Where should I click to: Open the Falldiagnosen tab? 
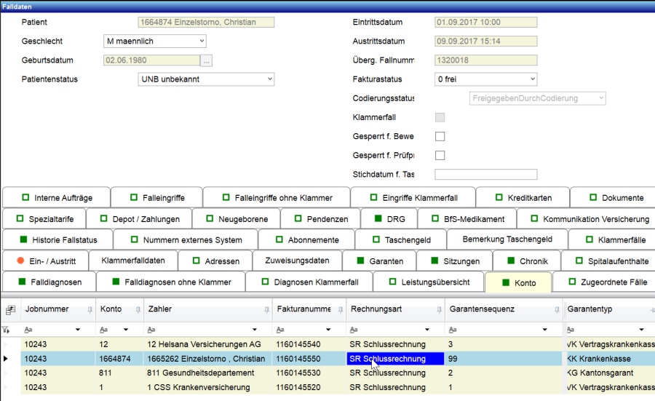coord(49,282)
